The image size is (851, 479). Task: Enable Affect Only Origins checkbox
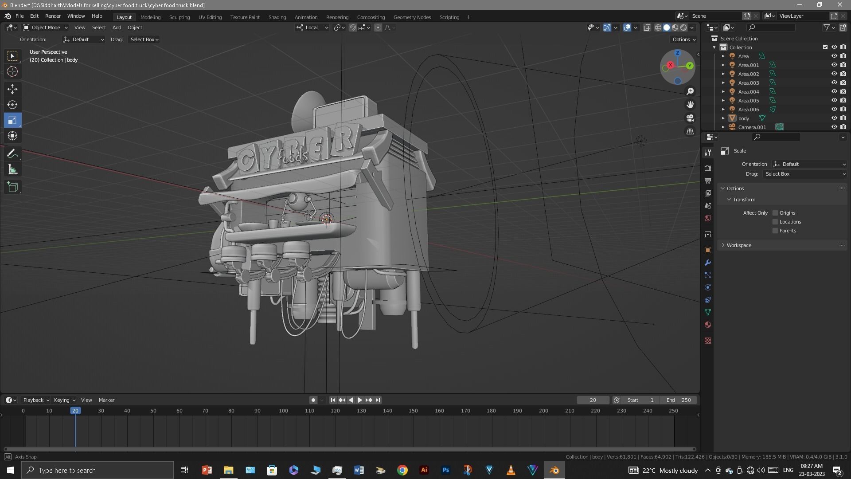(x=775, y=213)
